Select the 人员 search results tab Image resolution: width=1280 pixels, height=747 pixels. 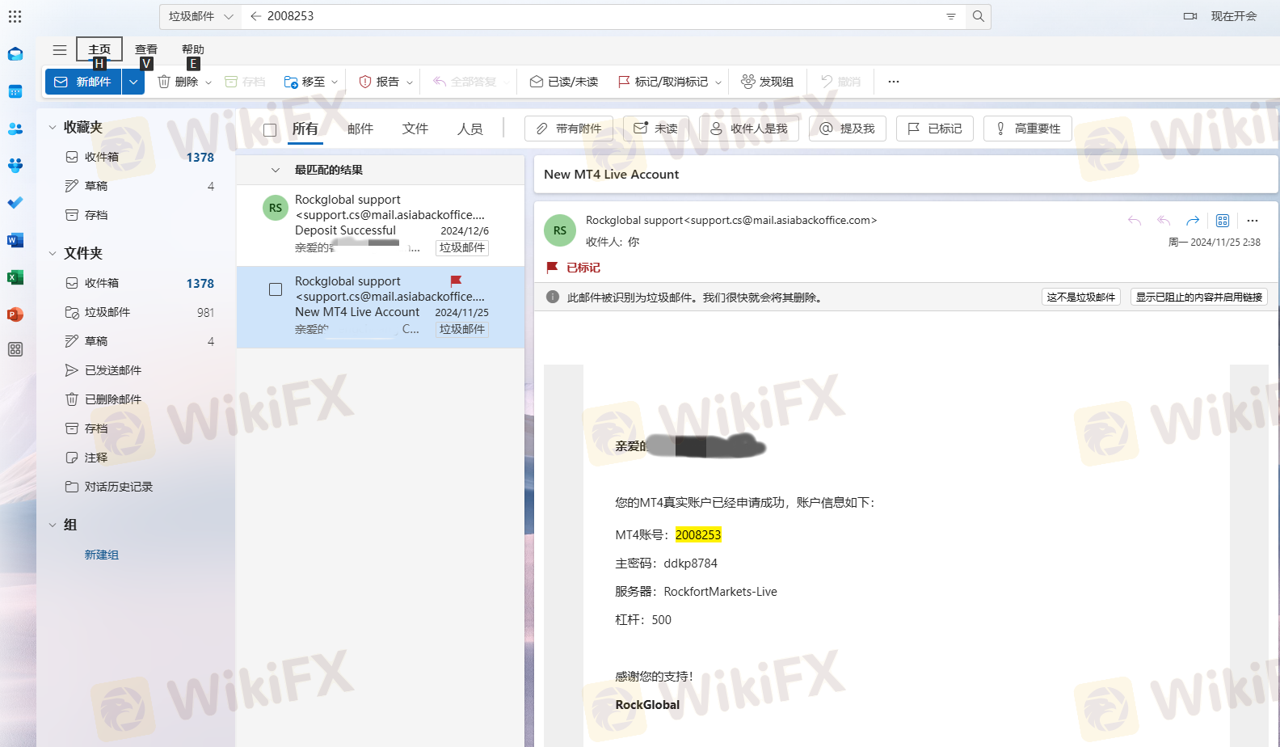[470, 129]
